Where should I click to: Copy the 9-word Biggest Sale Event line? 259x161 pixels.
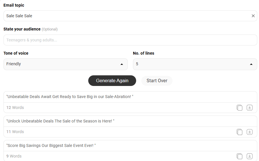point(239,156)
